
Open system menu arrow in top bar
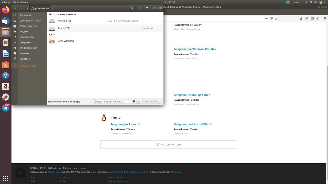[324, 2]
